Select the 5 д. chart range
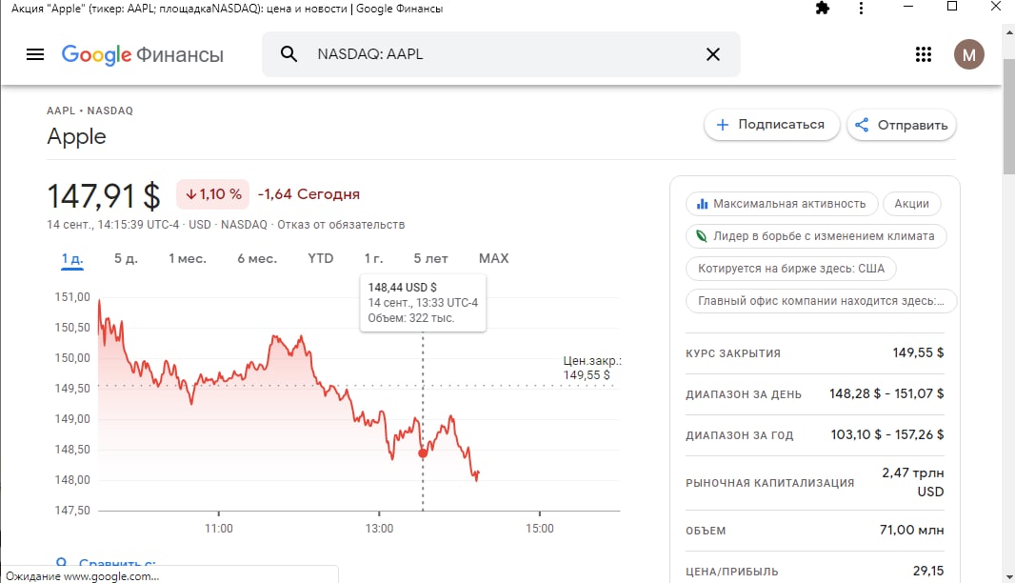 click(127, 258)
